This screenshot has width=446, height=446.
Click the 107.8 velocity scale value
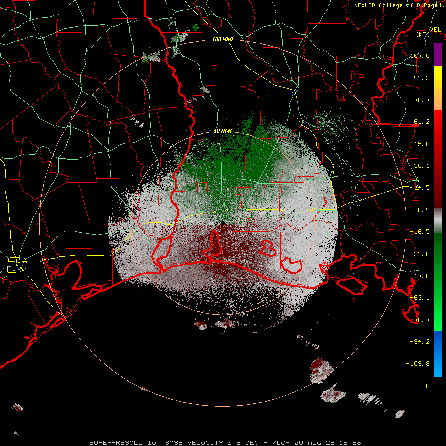click(x=420, y=56)
